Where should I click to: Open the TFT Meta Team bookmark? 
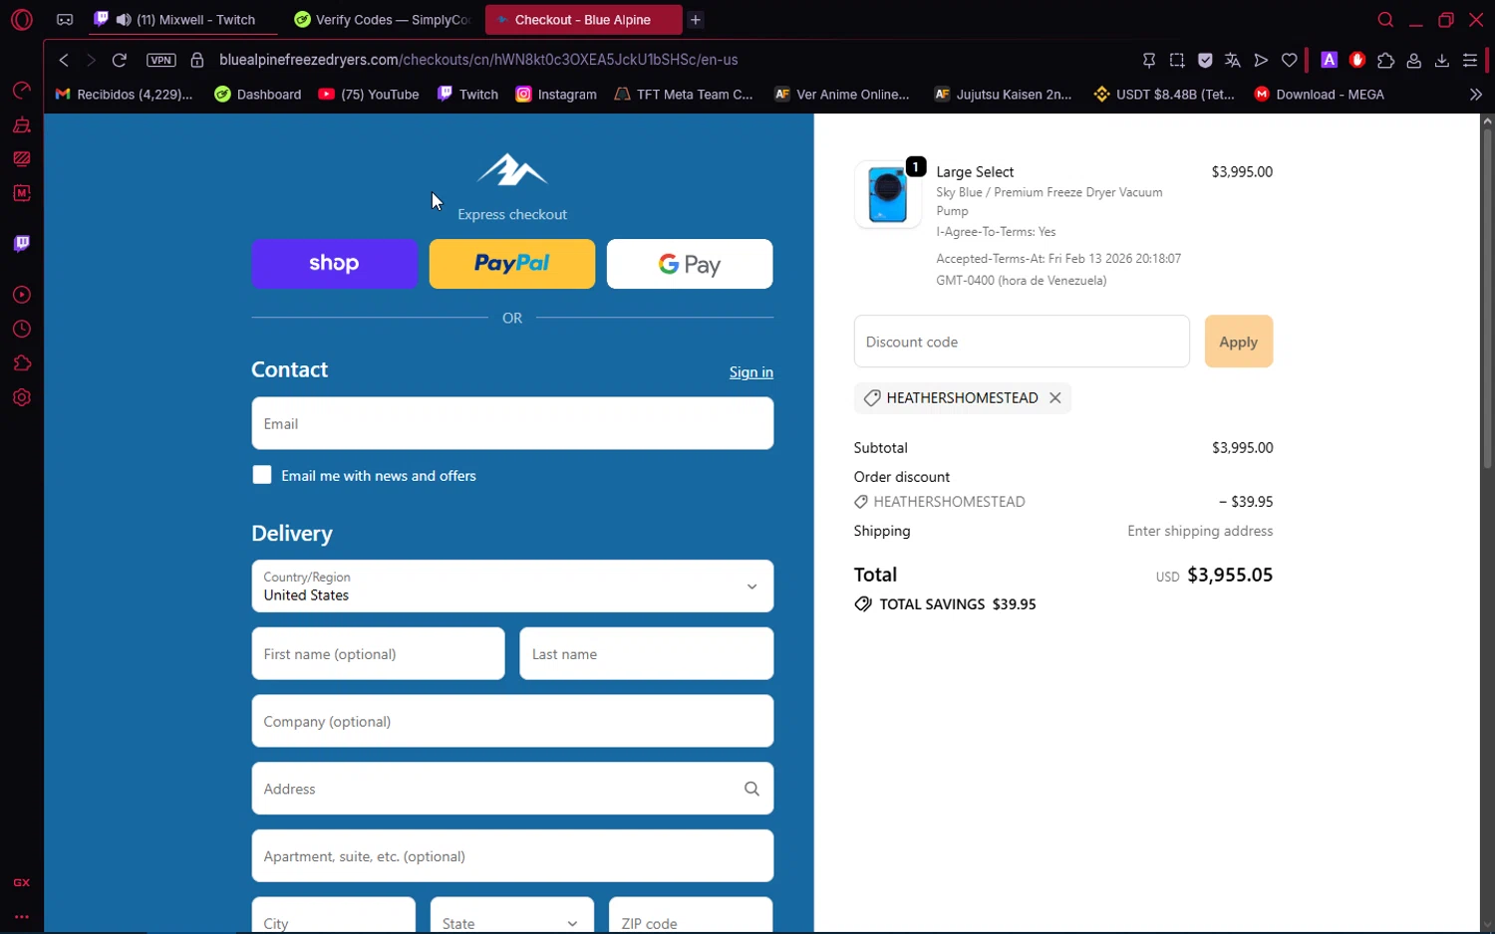click(684, 95)
